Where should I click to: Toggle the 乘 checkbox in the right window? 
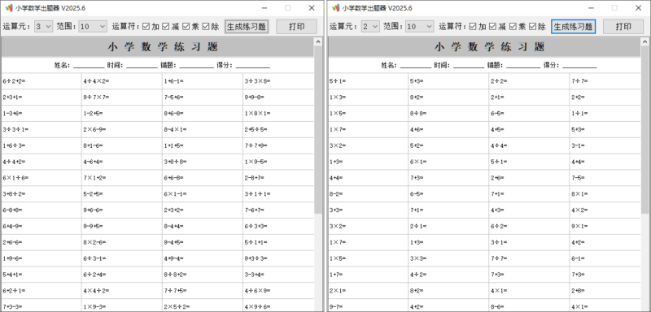tap(513, 27)
